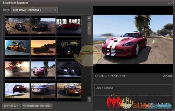
Task: Select Test Drive Unlimited 2 combo box
Action: tap(34, 10)
